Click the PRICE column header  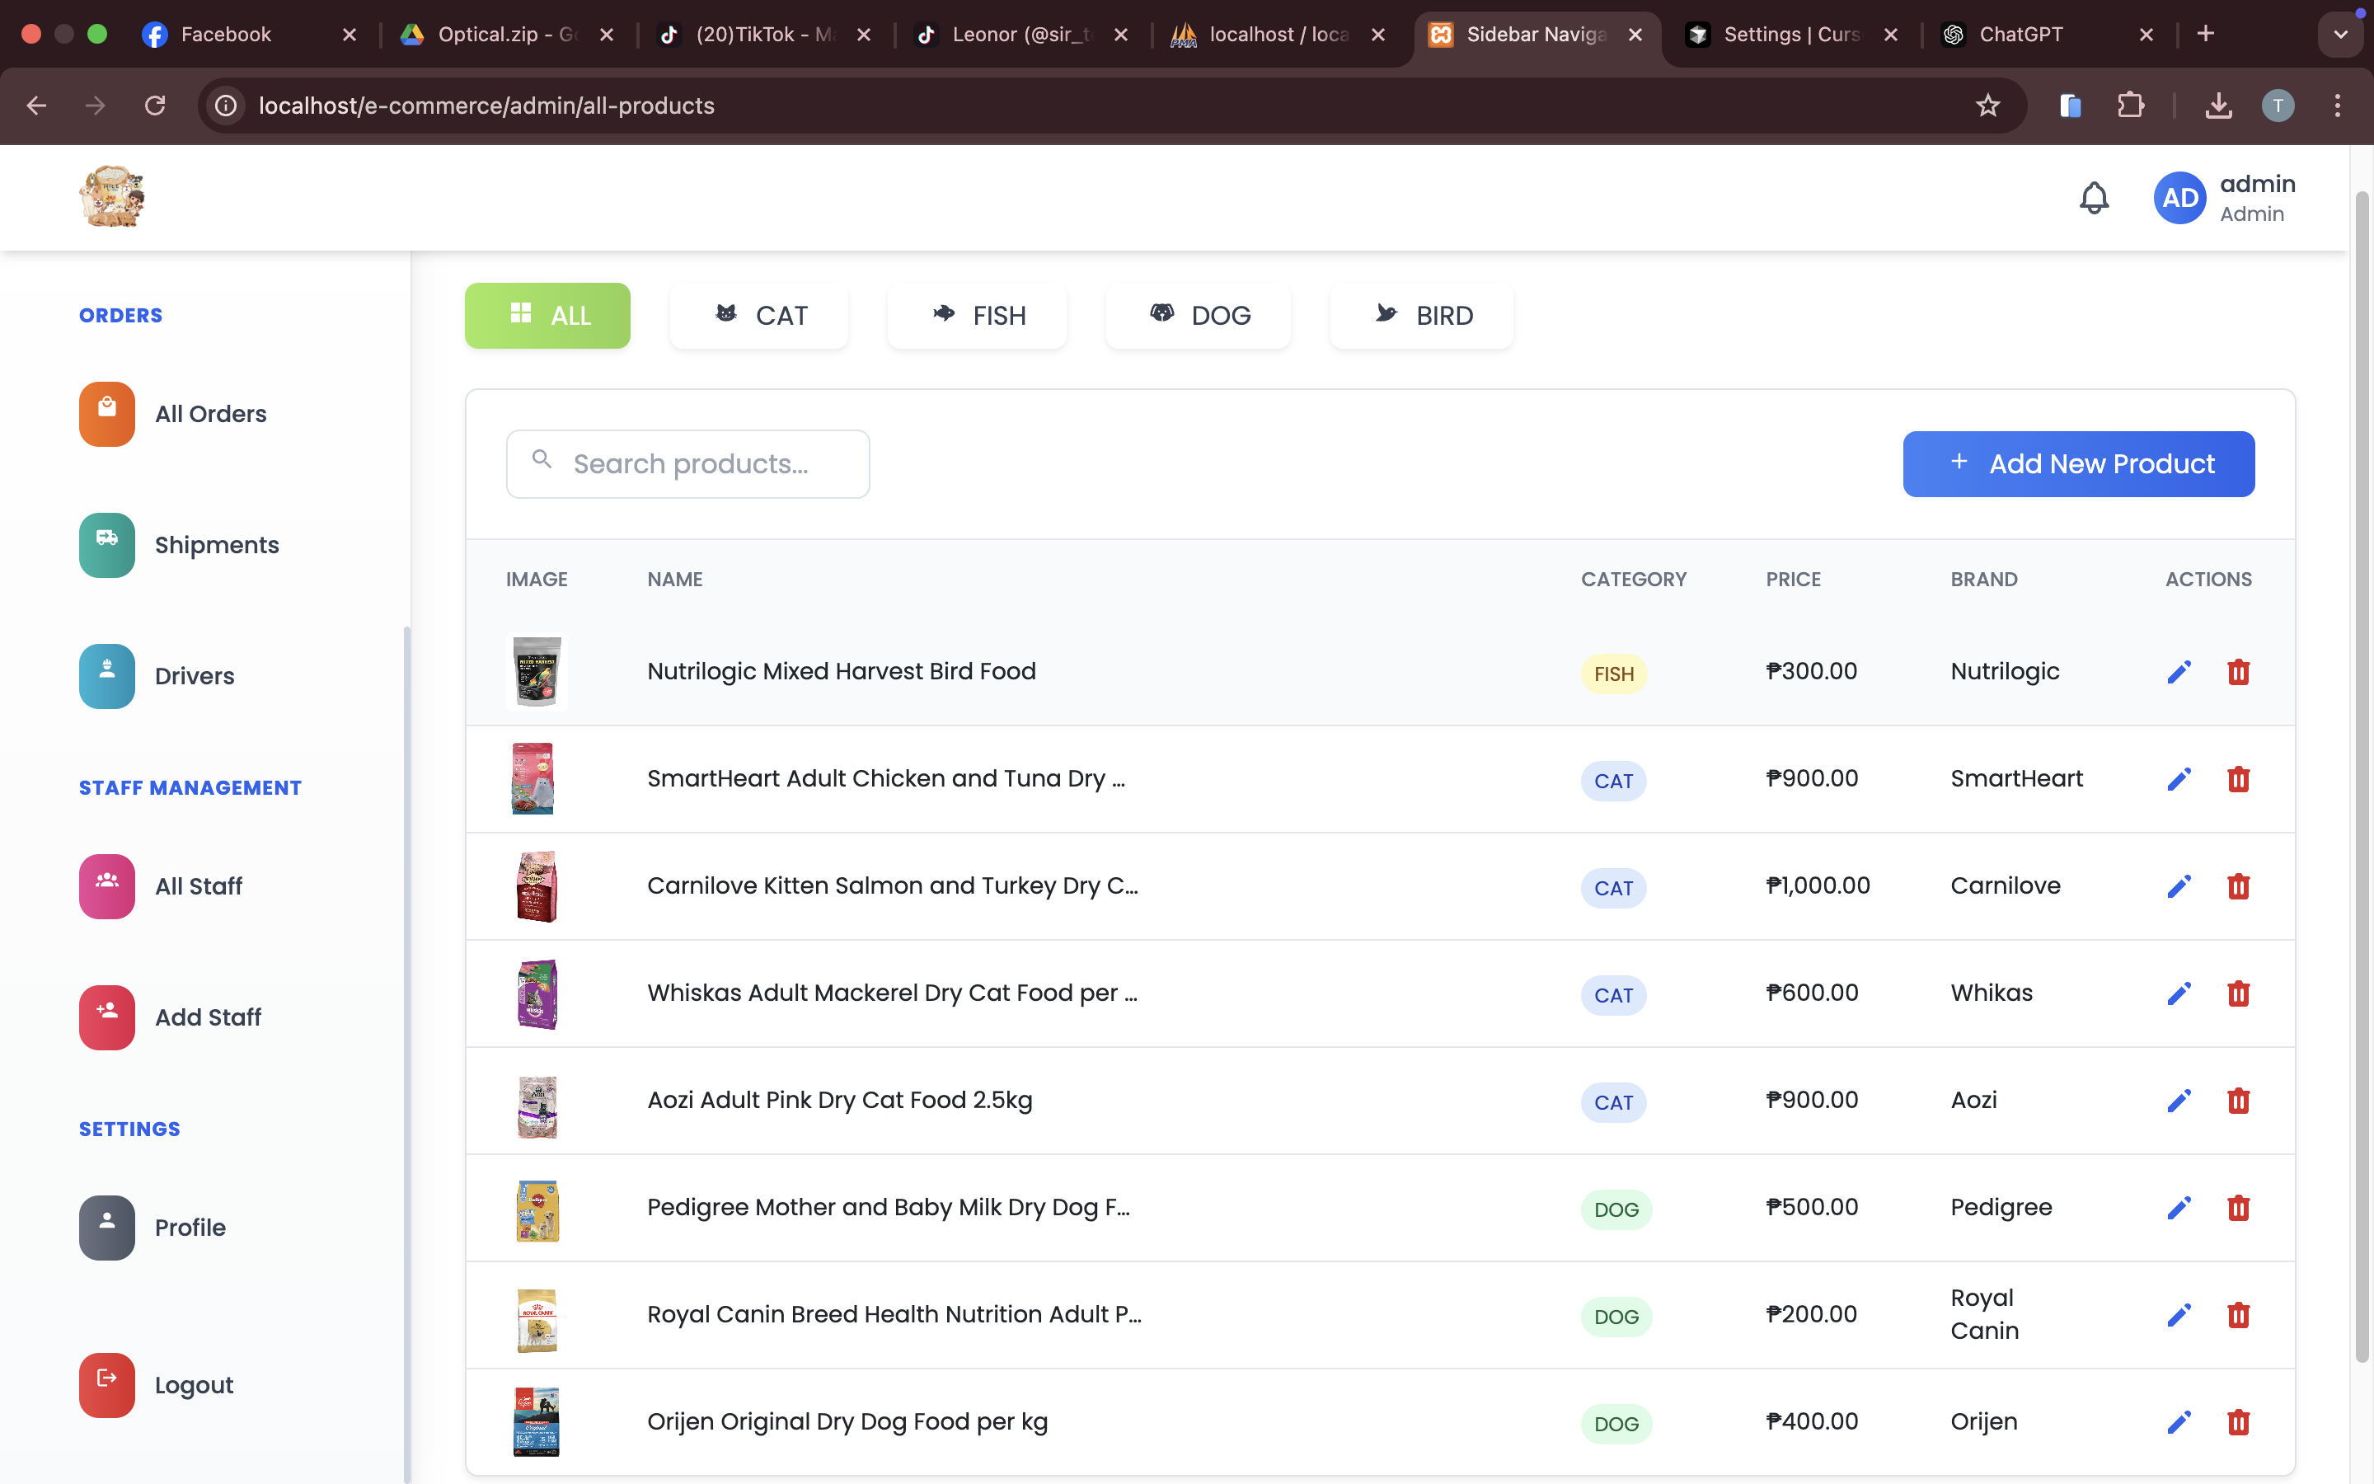[1793, 579]
